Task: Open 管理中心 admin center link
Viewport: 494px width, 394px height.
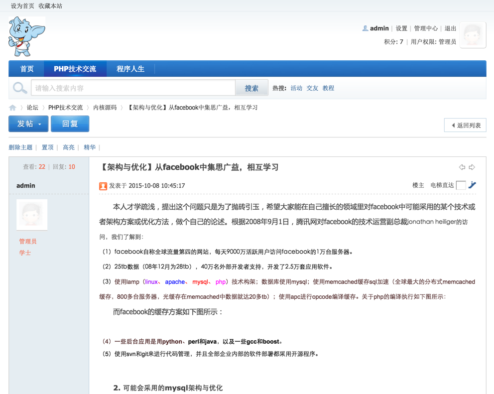Action: (x=426, y=28)
